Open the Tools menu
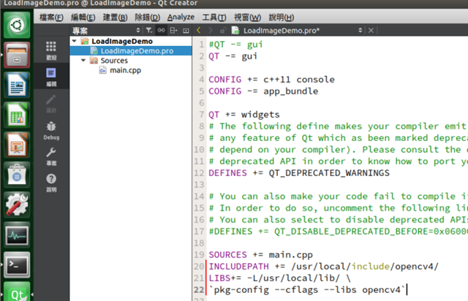The image size is (468, 301). pyautogui.click(x=214, y=18)
